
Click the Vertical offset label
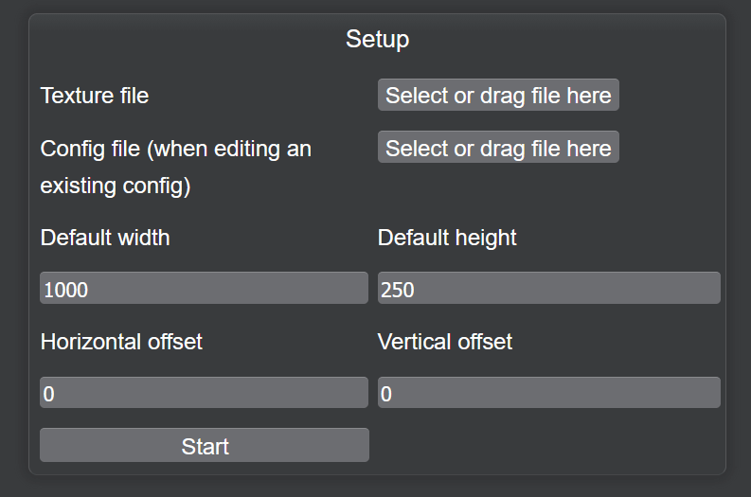445,342
